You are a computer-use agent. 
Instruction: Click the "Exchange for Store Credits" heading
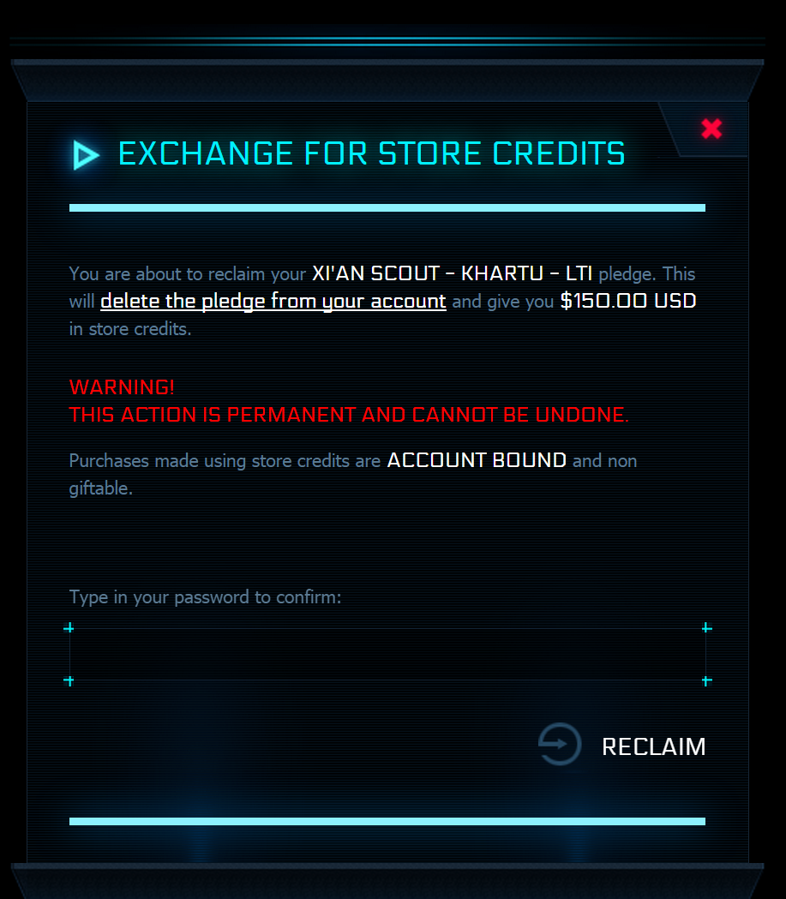pos(372,154)
